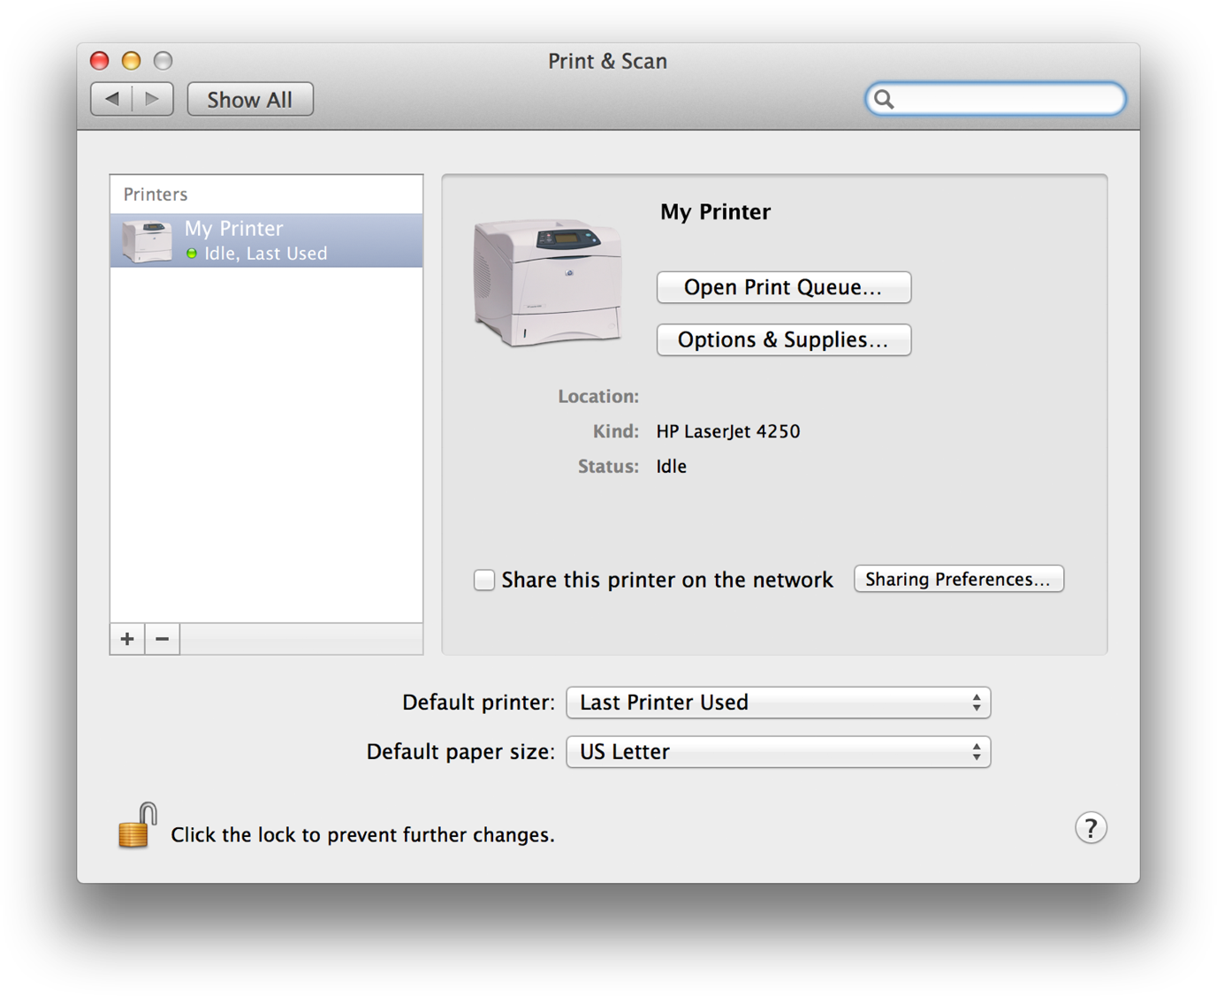Close the Print & Scan window
This screenshot has height=996, width=1217.
pos(100,61)
